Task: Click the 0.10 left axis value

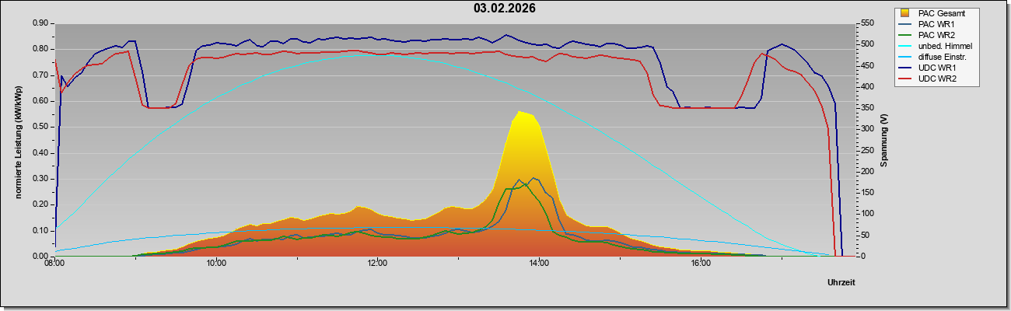Action: (41, 231)
